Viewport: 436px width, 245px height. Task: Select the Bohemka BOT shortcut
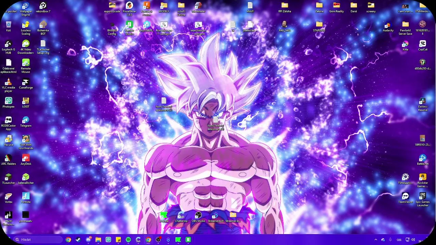[x=43, y=28]
